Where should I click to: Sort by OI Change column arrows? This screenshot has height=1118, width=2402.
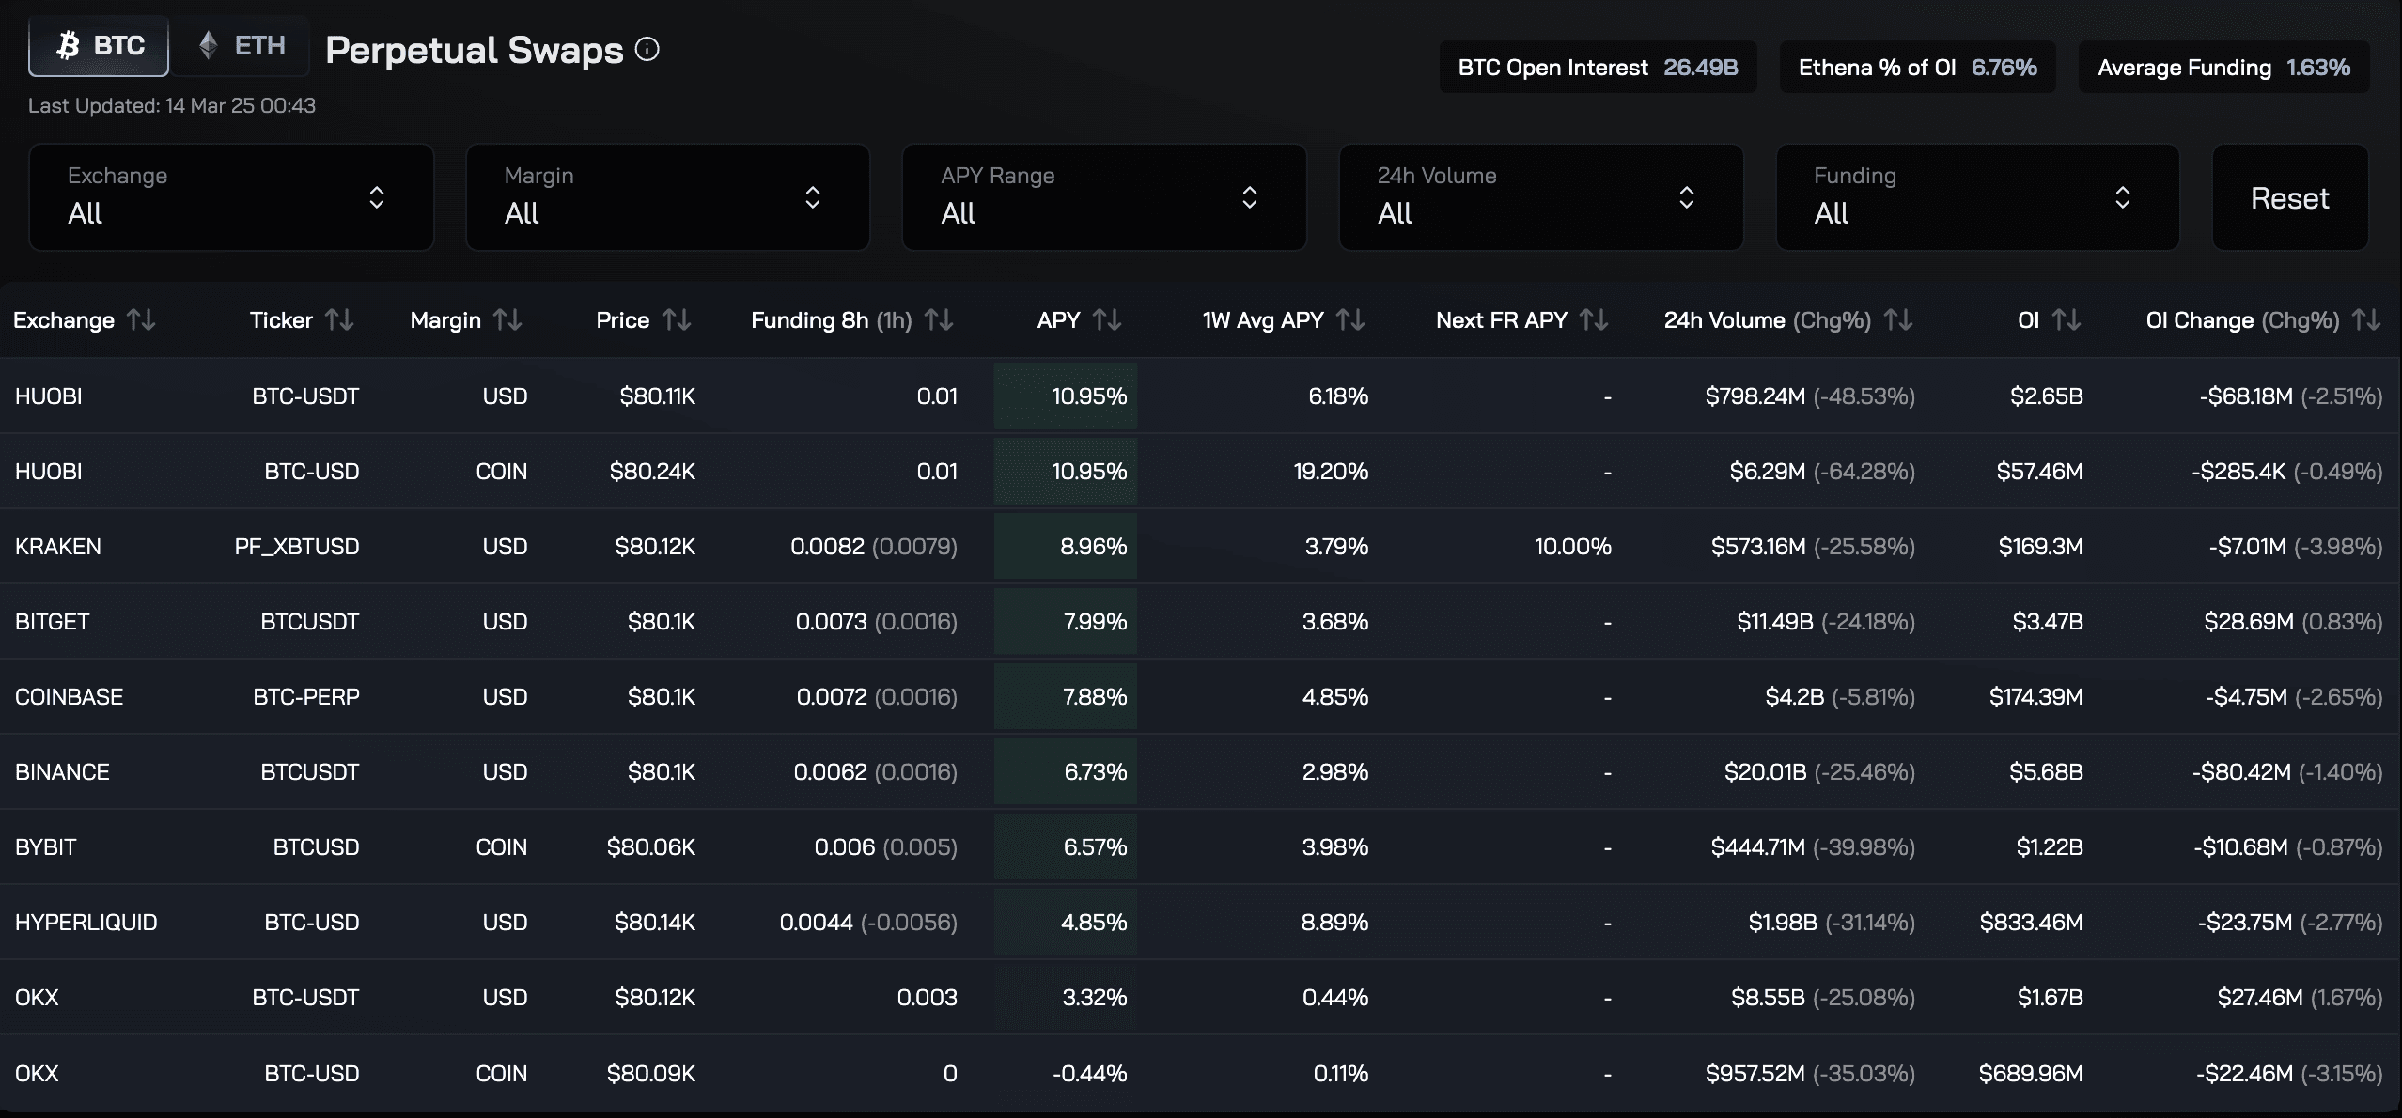coord(2366,320)
